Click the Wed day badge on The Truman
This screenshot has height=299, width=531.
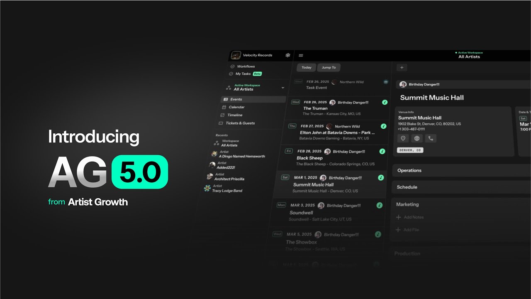(x=295, y=102)
